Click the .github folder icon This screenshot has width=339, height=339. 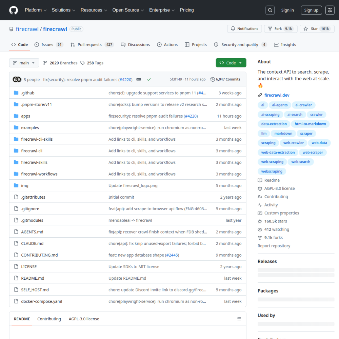[16, 93]
